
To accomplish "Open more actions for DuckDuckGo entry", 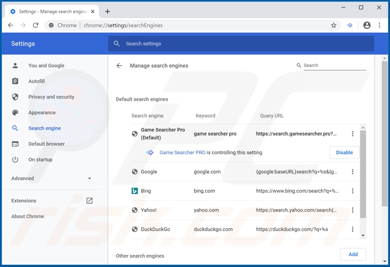I will point(352,229).
